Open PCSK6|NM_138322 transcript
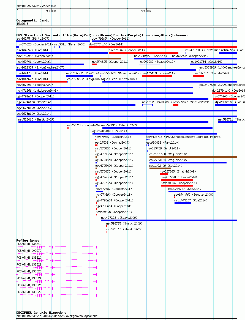Image resolution: width=245 pixels, height=320 pixels. 56,295
